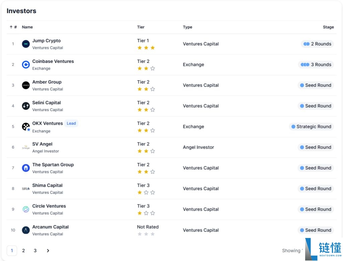This screenshot has height=261, width=343.
Task: Open The Spartan Group investor name link
Action: pyautogui.click(x=53, y=165)
